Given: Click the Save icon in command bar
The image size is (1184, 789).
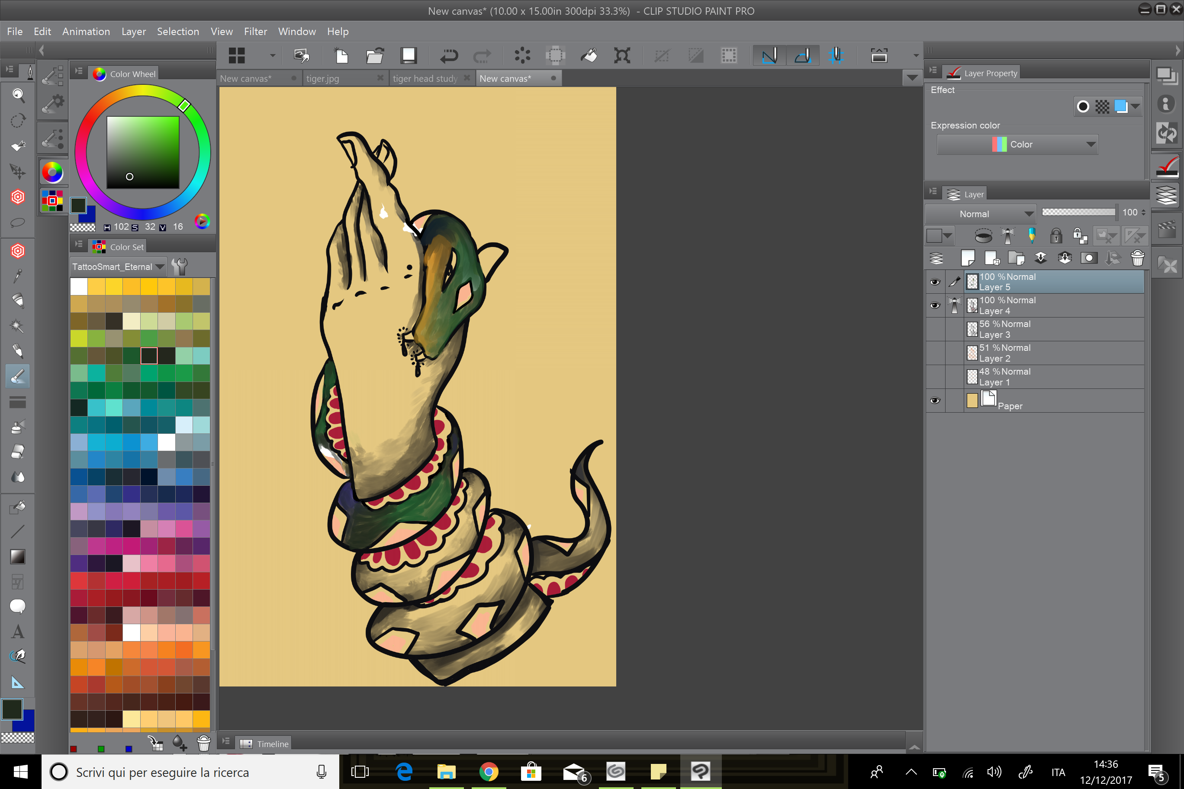Looking at the screenshot, I should [408, 55].
